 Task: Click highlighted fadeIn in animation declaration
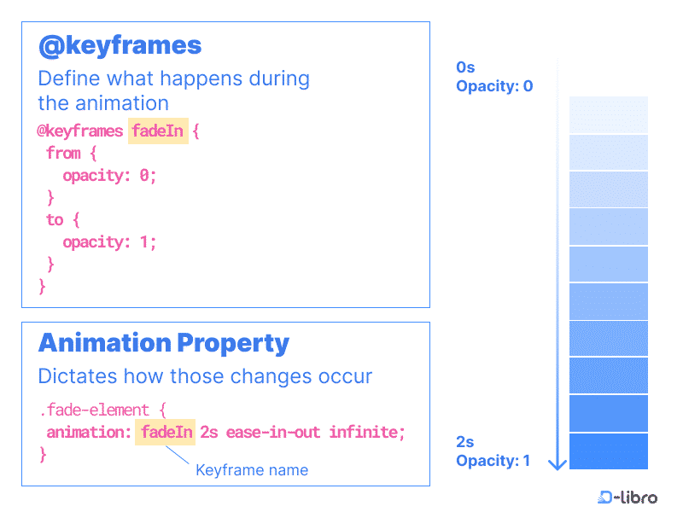pyautogui.click(x=166, y=432)
